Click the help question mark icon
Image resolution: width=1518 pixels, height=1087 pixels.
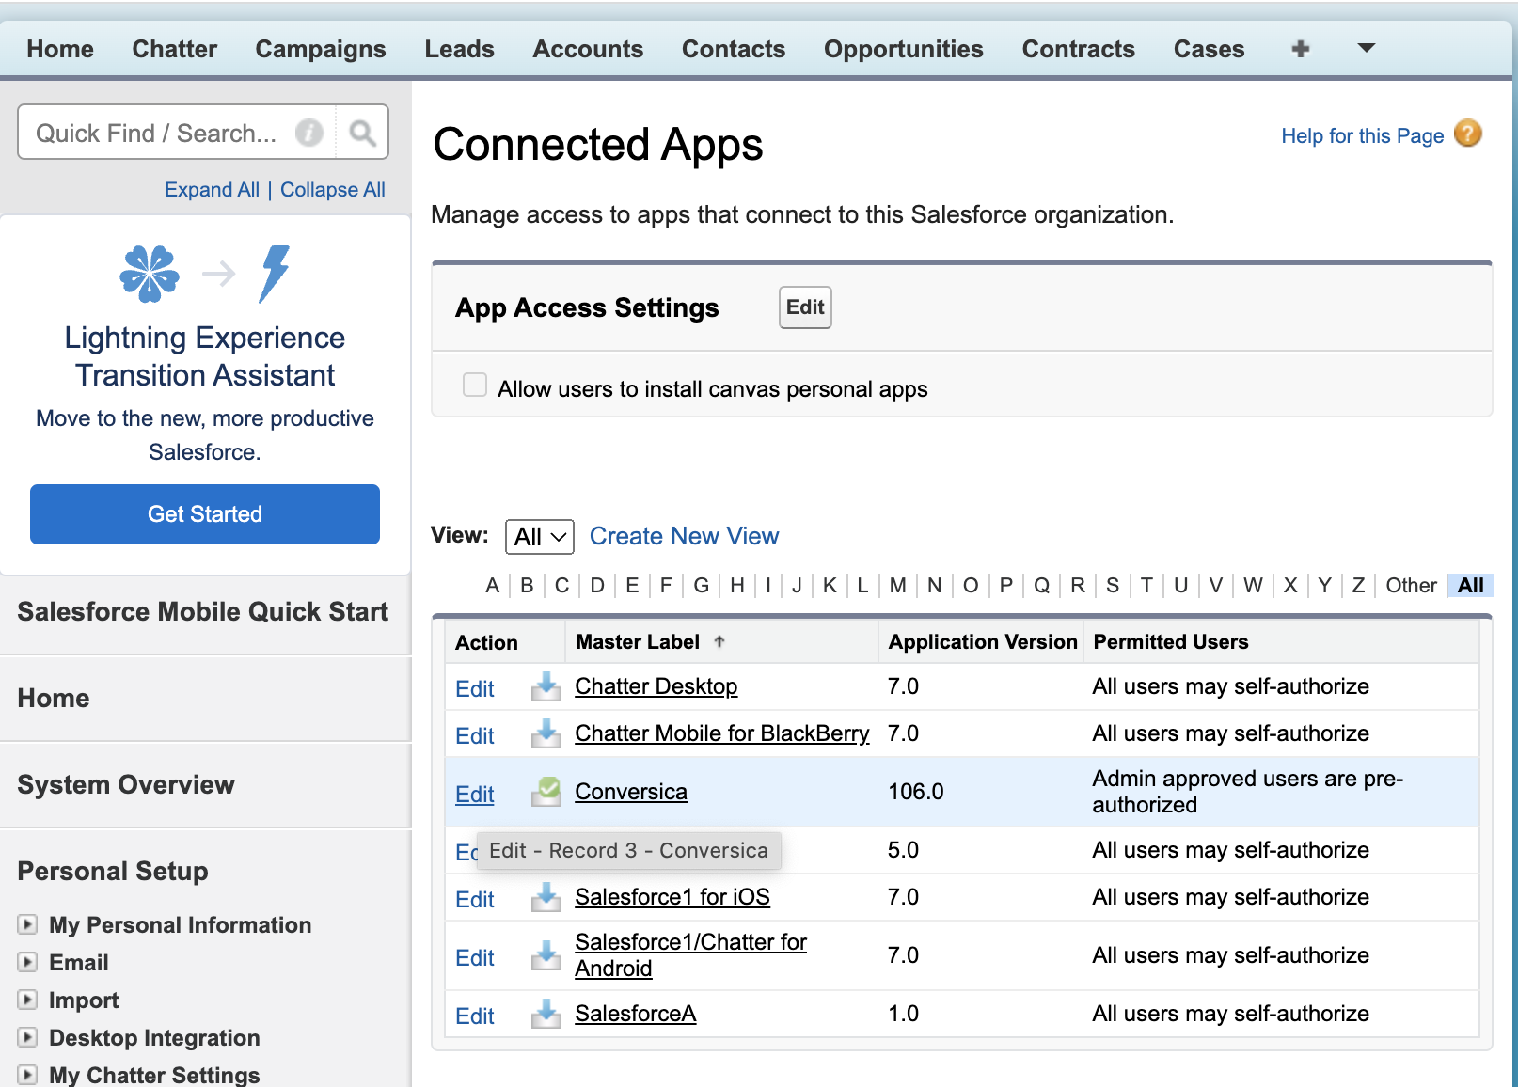click(1467, 134)
